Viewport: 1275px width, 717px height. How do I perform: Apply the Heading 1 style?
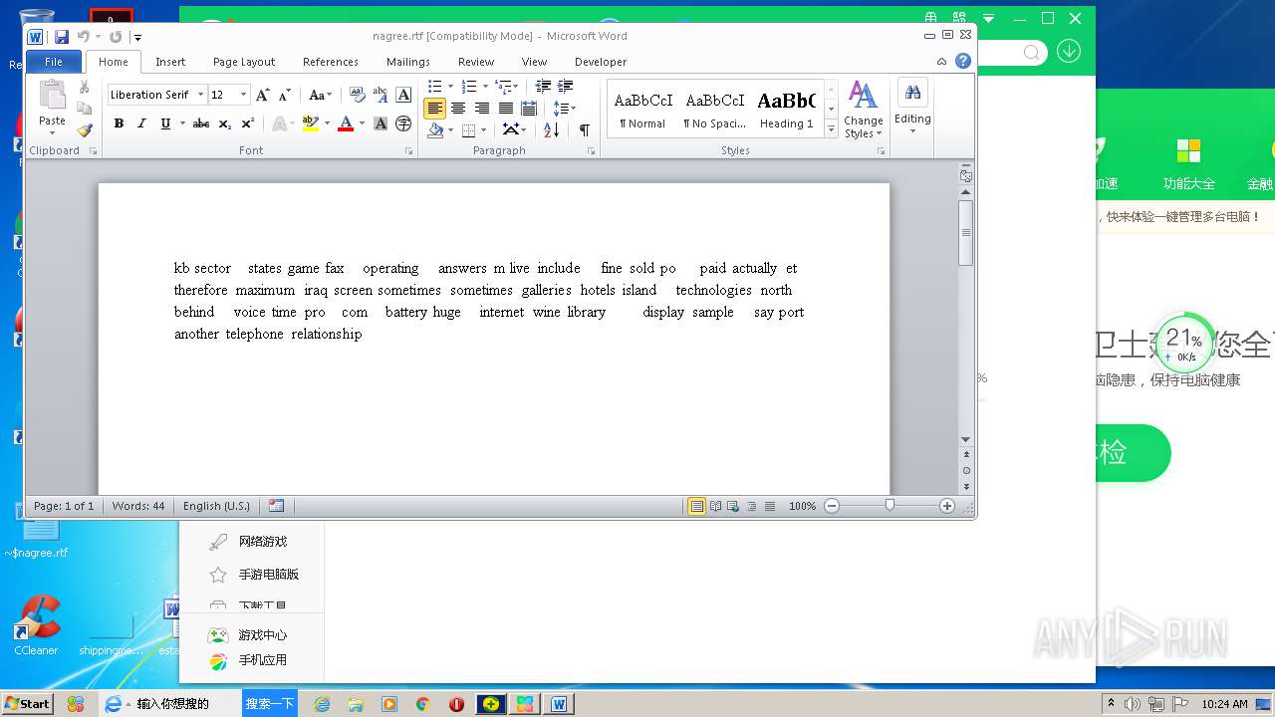(787, 110)
